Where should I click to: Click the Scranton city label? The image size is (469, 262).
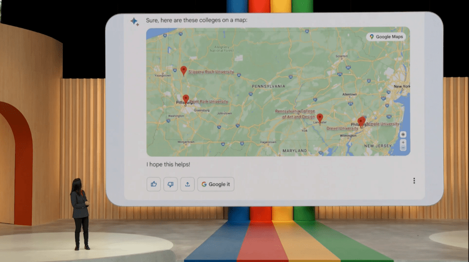coord(341,56)
